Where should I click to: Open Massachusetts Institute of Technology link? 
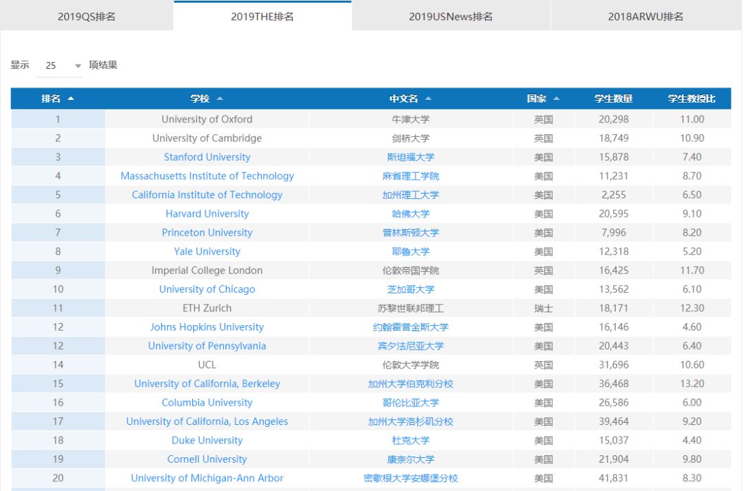point(207,176)
